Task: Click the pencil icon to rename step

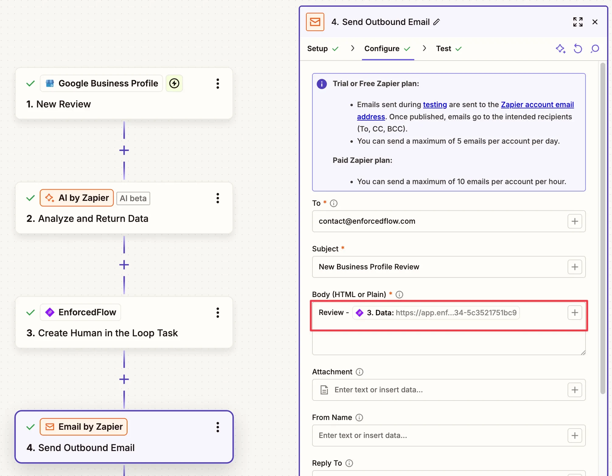Action: click(437, 22)
